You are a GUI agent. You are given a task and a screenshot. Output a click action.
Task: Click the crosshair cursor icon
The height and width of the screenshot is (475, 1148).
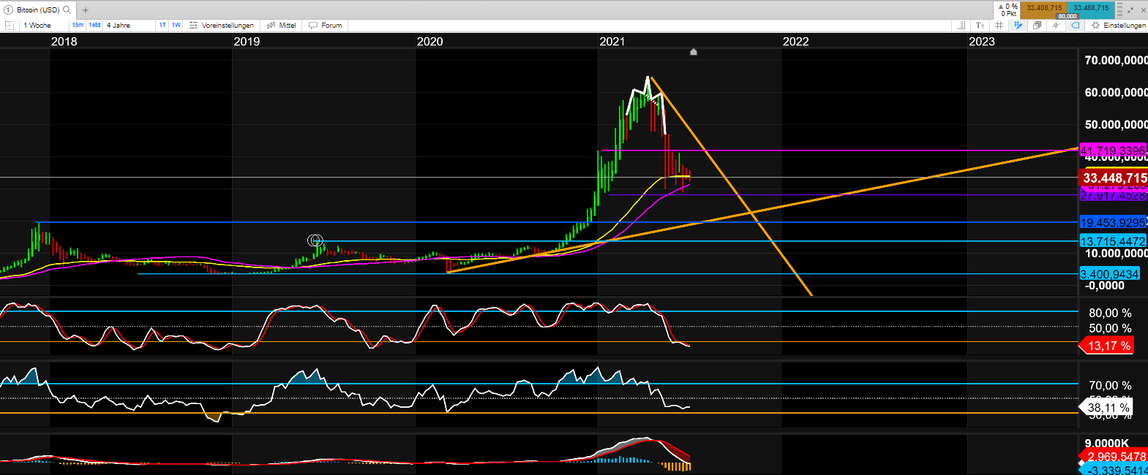tap(1056, 26)
